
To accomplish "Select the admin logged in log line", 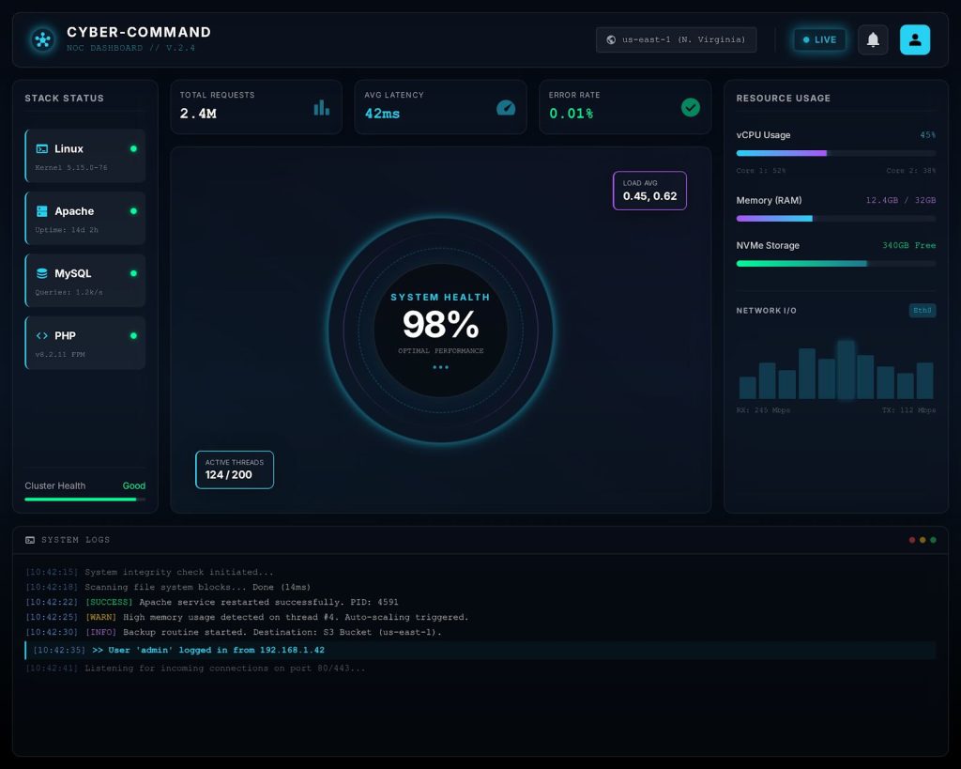I will (x=480, y=650).
